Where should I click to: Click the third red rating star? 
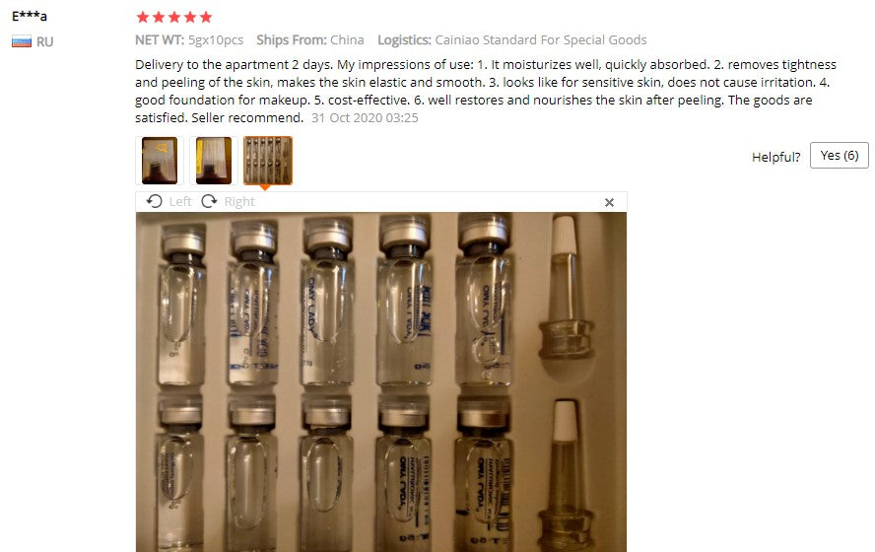coord(174,18)
